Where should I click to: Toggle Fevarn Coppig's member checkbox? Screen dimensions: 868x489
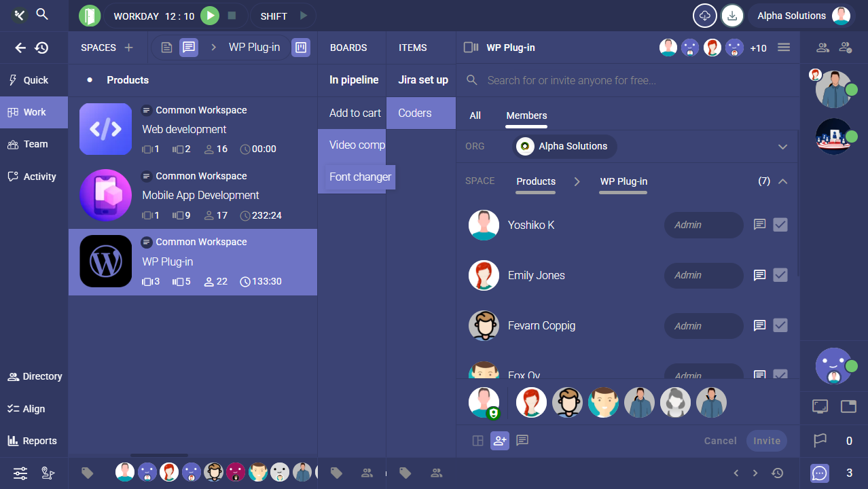[x=780, y=325]
